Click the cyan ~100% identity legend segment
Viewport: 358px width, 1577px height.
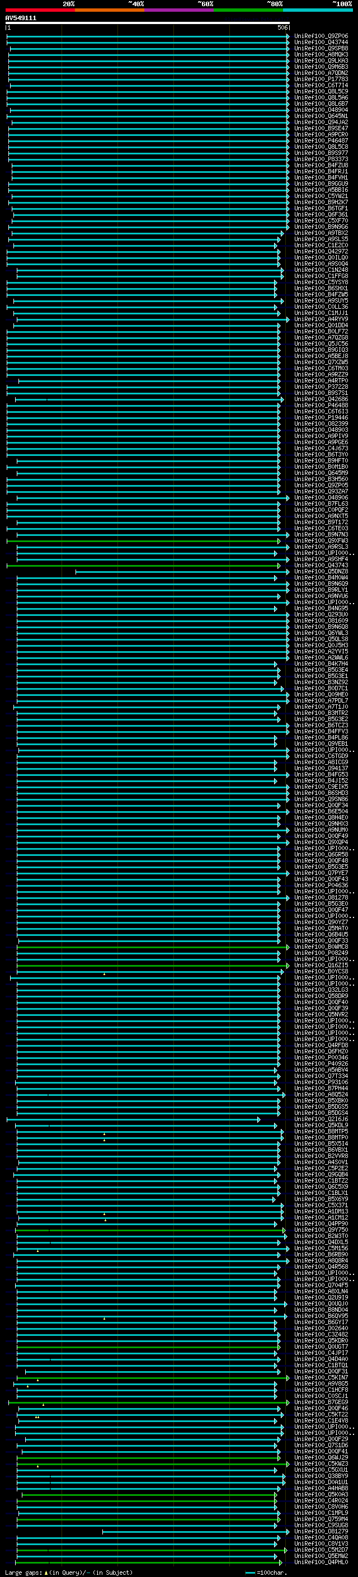(x=318, y=10)
